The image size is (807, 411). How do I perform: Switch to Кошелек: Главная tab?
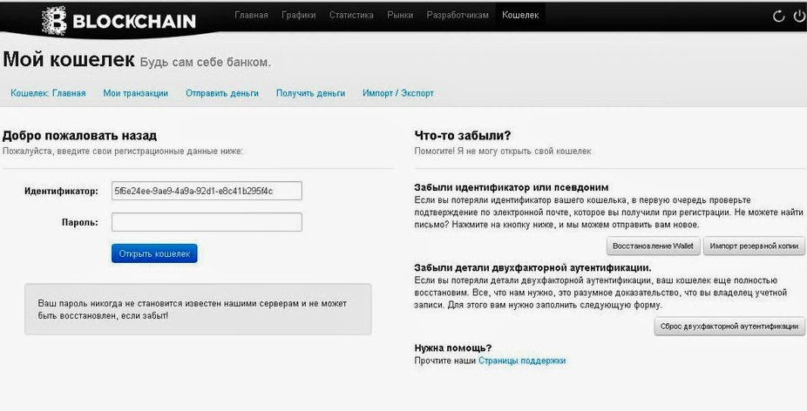[48, 93]
